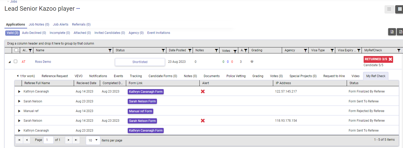403x148 pixels.
Task: Open the Job Notes (0) tab
Action: coord(39,24)
